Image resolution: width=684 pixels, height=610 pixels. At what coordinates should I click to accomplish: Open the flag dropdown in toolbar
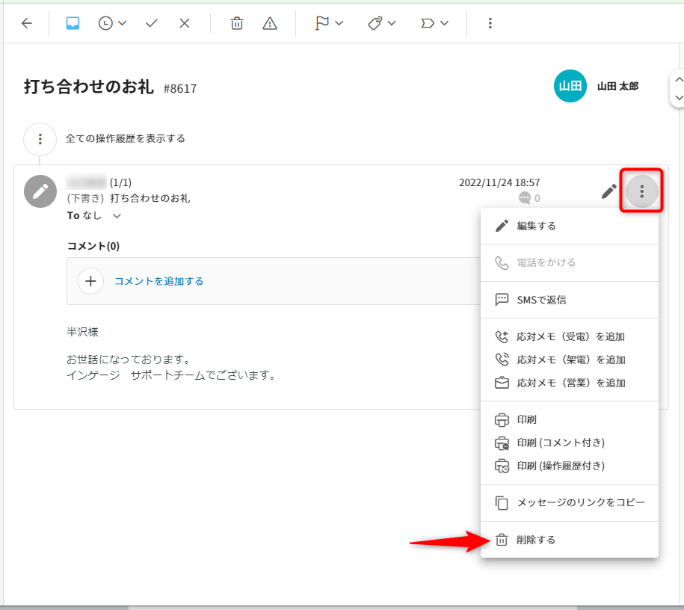point(329,23)
